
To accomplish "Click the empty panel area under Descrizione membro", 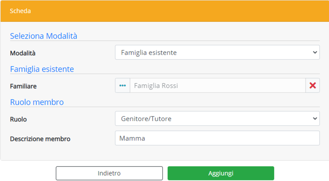I will coord(59,154).
